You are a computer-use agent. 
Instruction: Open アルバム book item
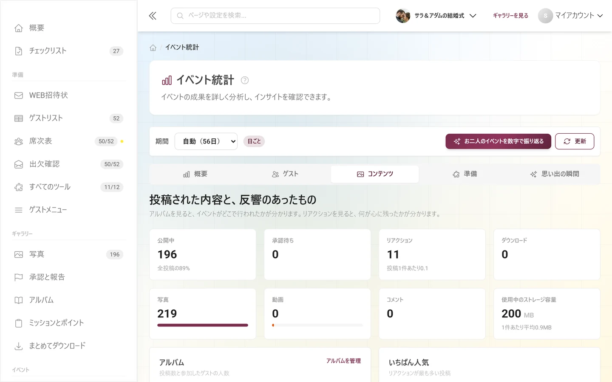68,301
